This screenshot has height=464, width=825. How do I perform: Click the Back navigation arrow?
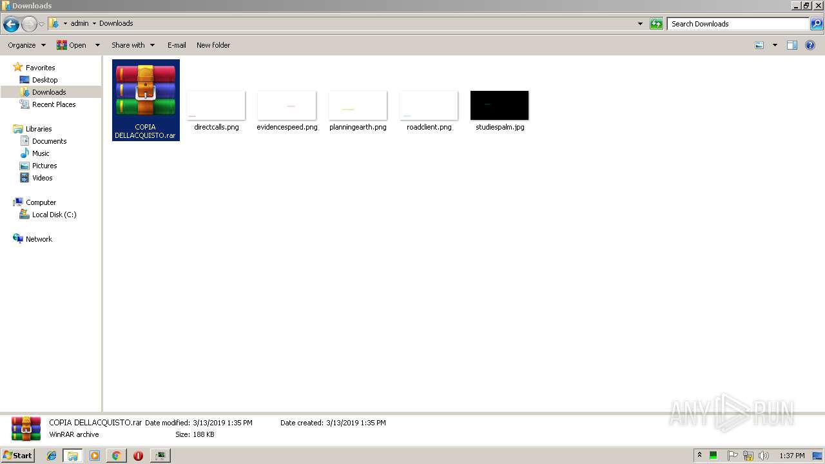click(11, 24)
